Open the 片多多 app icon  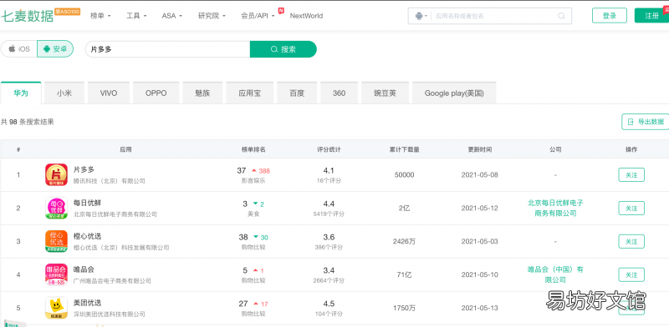(56, 174)
